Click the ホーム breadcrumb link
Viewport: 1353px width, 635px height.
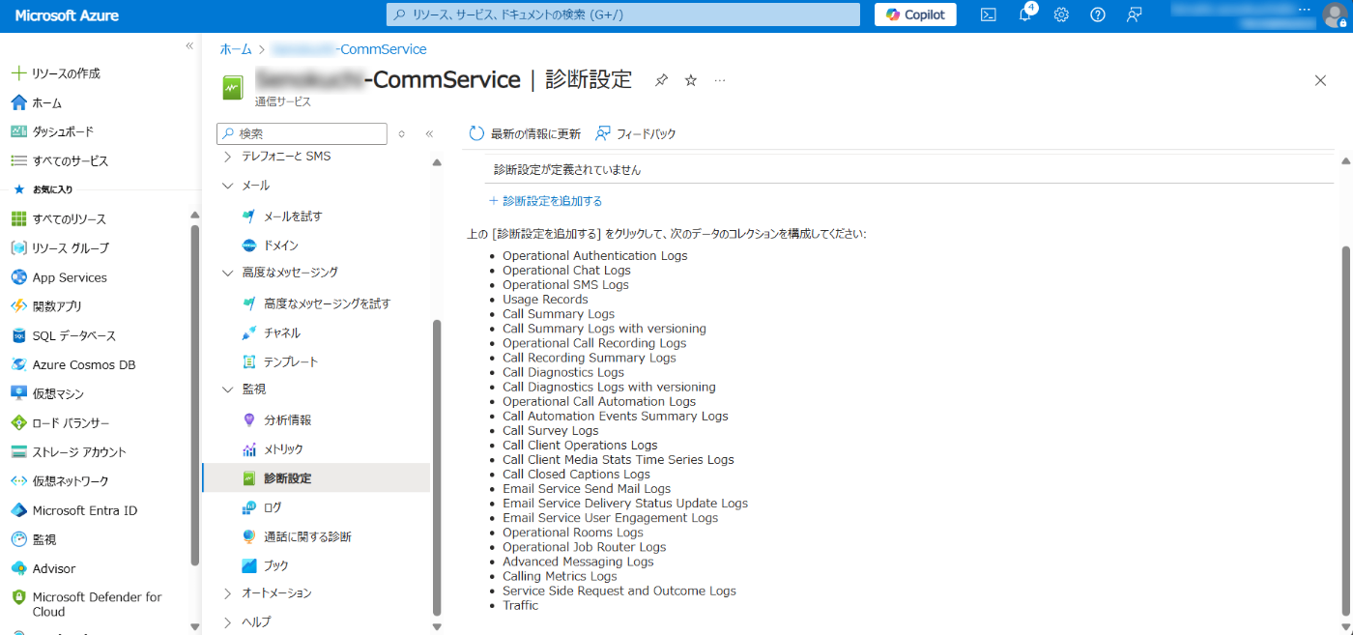pos(236,49)
